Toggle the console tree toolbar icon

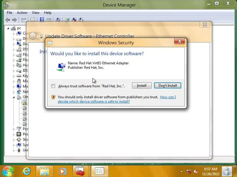24,20
